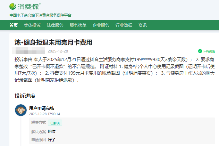The width and height of the screenshot is (219, 146).
Task: Click the 好了 application reason text
Action: (52, 139)
